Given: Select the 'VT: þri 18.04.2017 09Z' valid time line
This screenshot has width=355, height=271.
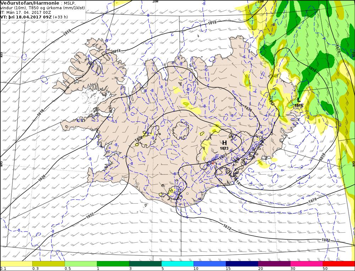Looking at the screenshot, I should (26, 17).
